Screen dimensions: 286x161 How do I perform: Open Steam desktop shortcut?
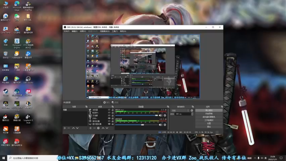click(x=6, y=93)
